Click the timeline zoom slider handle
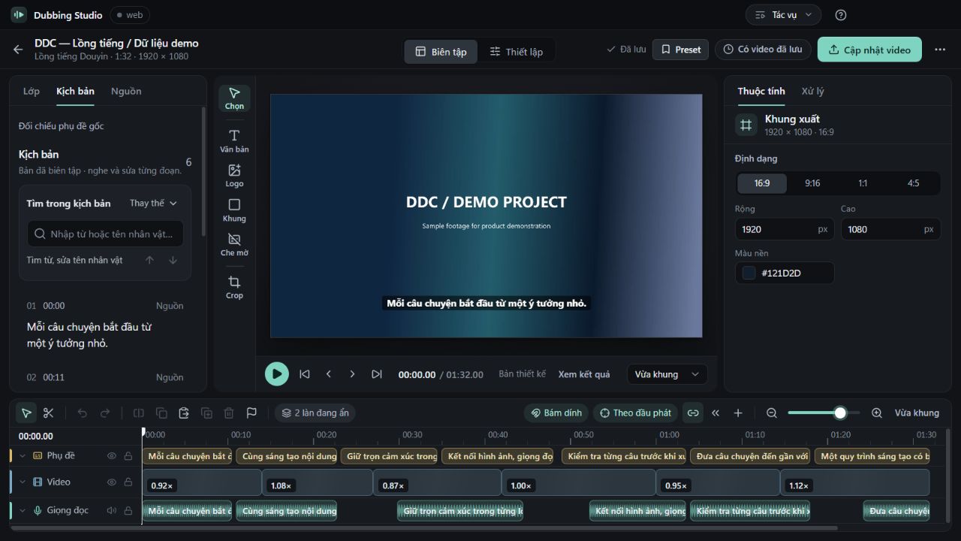The image size is (961, 541). tap(840, 413)
